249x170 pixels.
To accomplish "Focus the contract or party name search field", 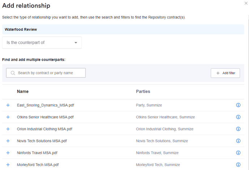I will [46, 73].
